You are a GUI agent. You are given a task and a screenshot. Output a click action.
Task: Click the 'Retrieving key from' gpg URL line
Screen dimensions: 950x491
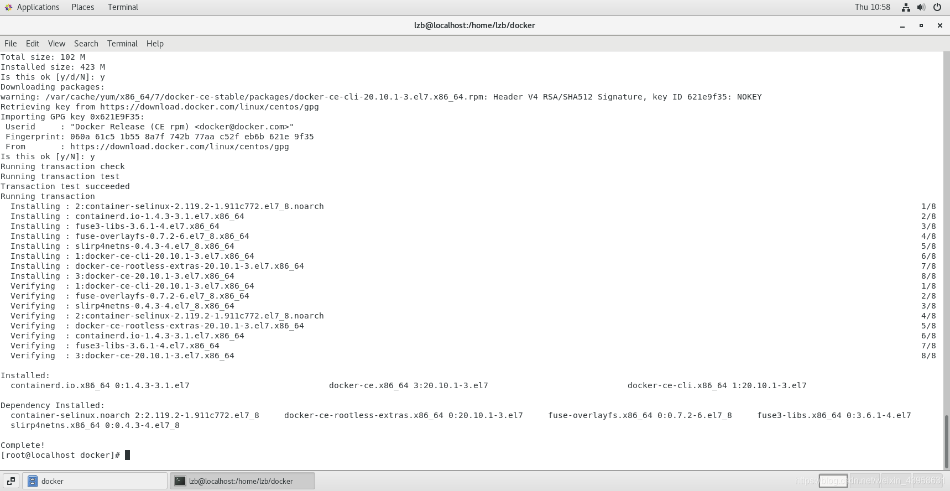(x=160, y=107)
